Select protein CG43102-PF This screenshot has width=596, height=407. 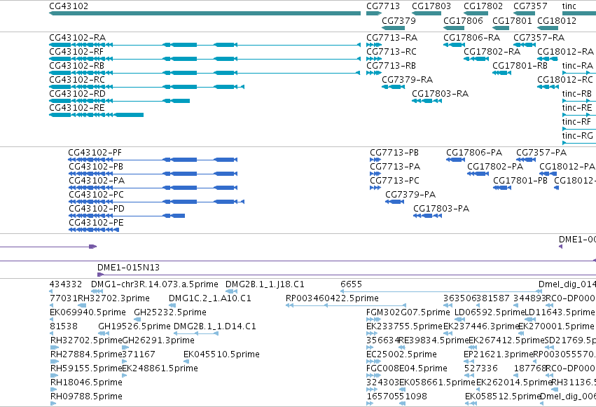(x=153, y=160)
